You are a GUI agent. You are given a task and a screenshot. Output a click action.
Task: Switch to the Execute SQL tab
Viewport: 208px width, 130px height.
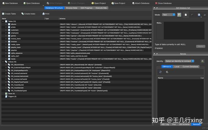tap(101, 8)
